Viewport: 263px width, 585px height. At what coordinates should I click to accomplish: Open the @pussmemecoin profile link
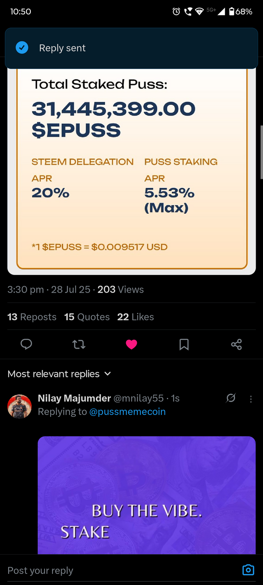127,412
